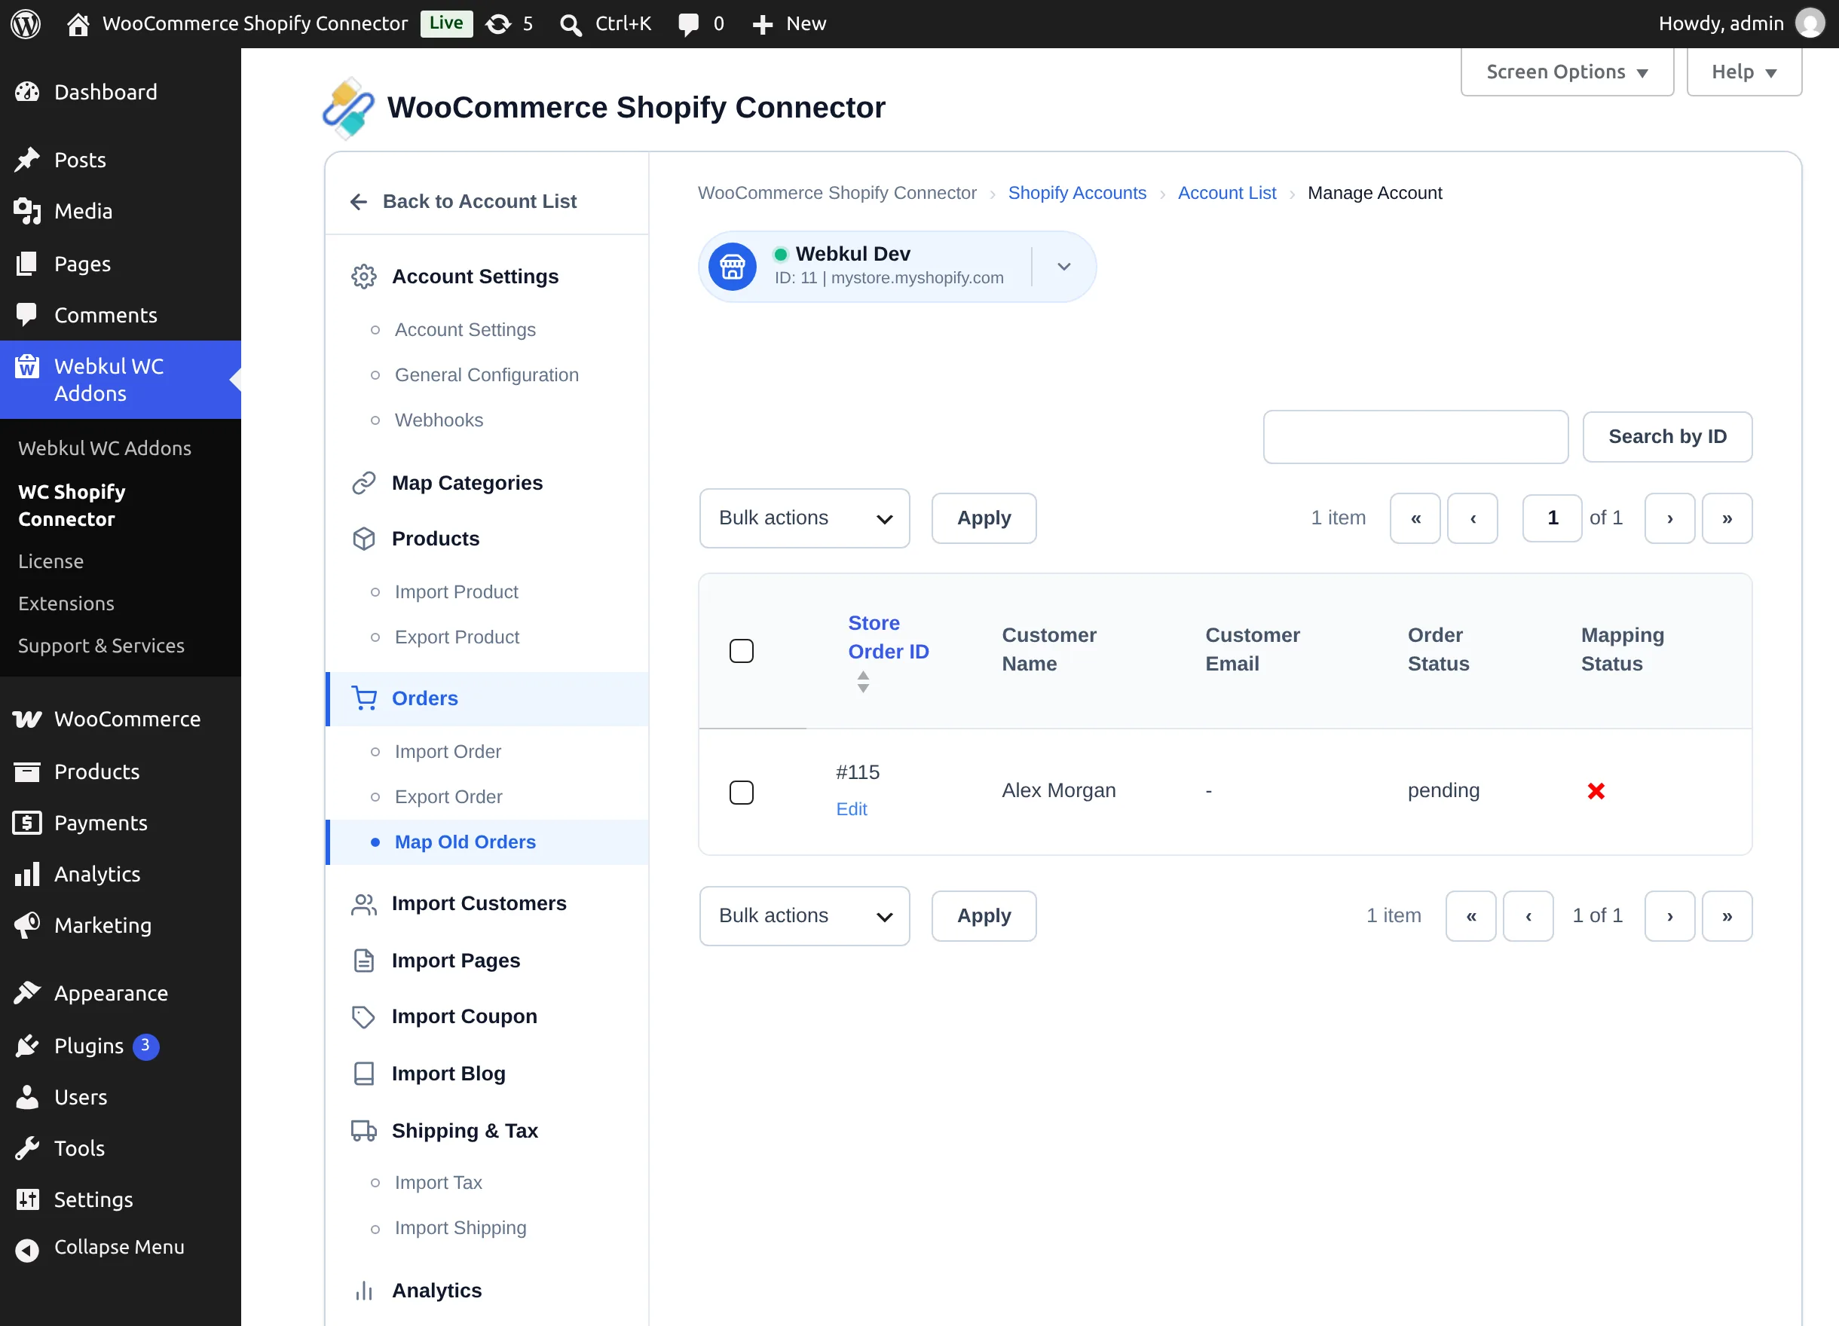Open the top Bulk actions dropdown
This screenshot has height=1326, width=1839.
click(x=804, y=518)
